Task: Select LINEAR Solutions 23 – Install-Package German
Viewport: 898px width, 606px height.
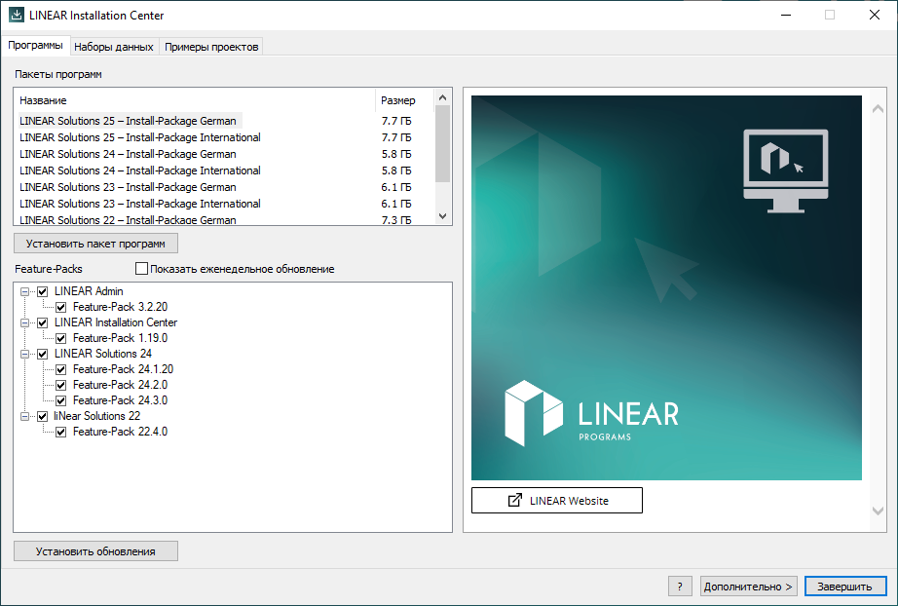Action: pos(128,187)
